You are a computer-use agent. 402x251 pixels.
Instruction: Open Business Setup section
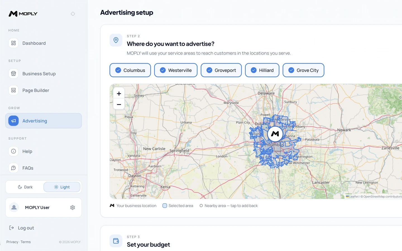(x=44, y=74)
